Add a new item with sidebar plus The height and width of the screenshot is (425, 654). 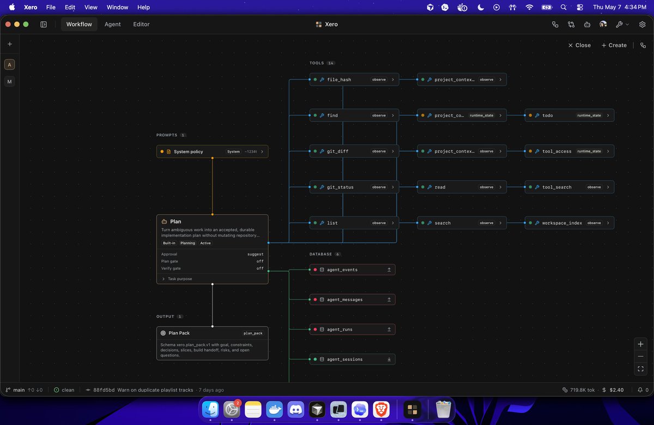tap(10, 44)
